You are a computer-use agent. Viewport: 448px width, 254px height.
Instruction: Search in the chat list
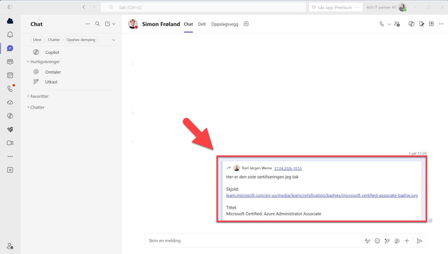tap(97, 24)
